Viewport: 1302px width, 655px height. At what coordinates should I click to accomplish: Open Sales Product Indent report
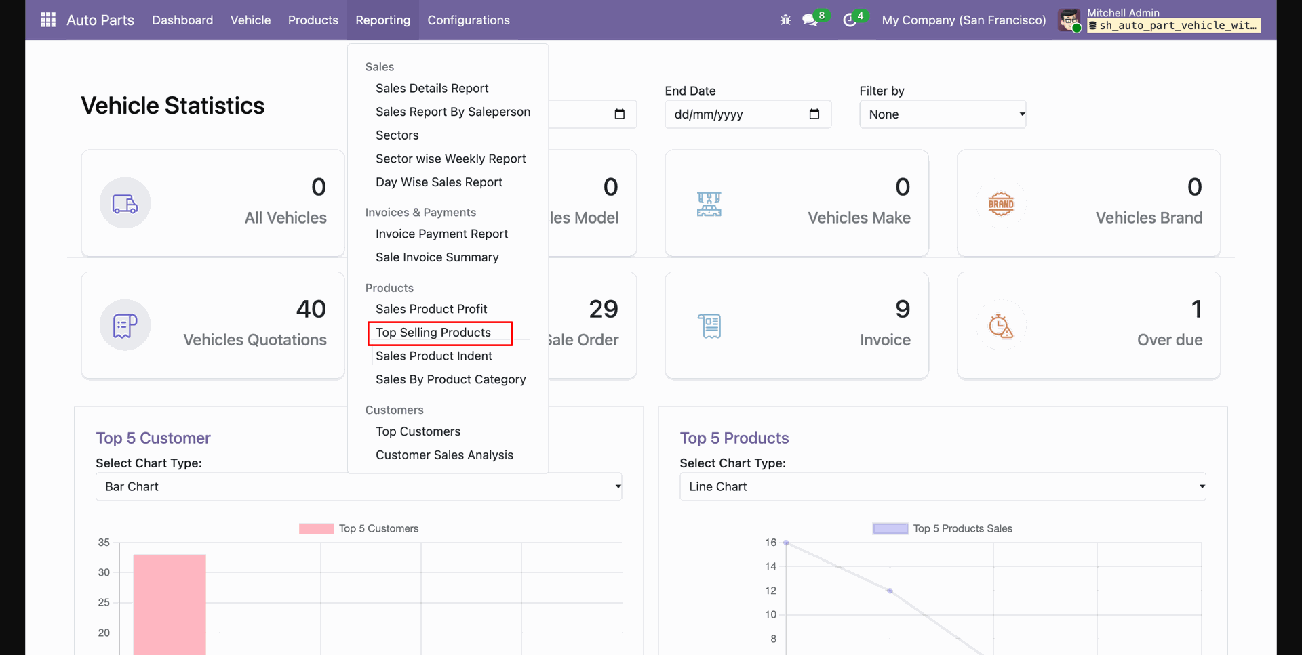tap(434, 356)
